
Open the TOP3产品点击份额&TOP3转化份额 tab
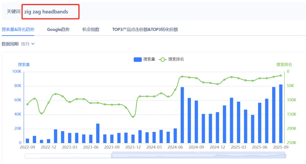(x=145, y=29)
